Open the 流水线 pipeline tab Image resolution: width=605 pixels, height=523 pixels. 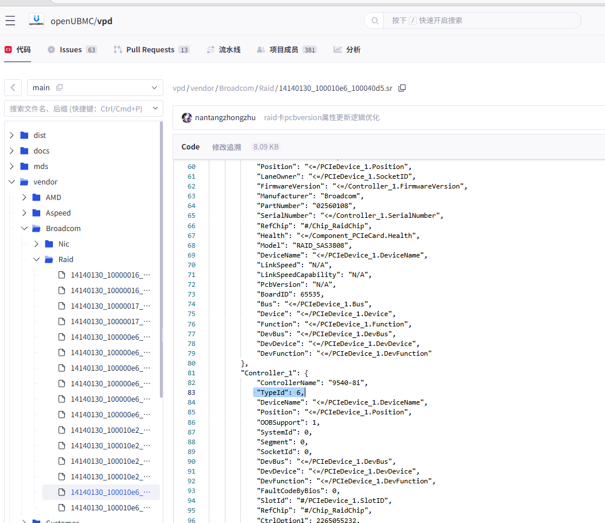[224, 50]
